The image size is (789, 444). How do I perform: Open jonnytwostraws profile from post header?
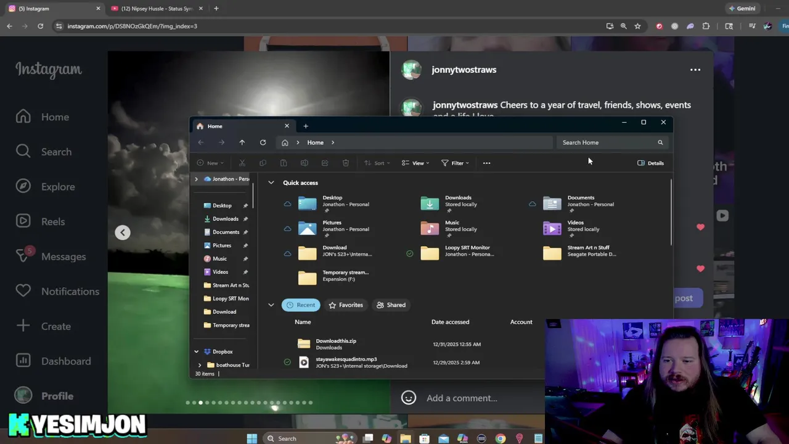(x=464, y=70)
